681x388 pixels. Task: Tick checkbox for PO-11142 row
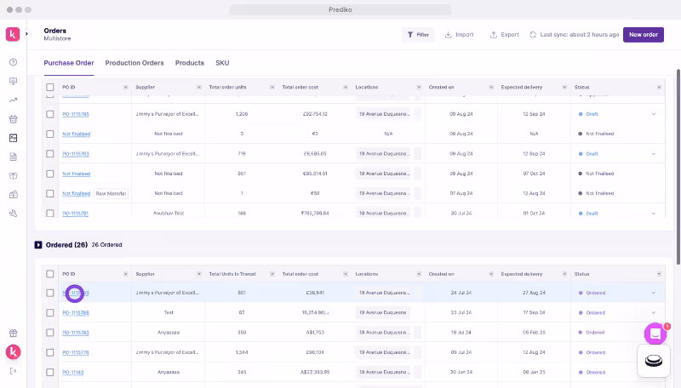pyautogui.click(x=50, y=373)
